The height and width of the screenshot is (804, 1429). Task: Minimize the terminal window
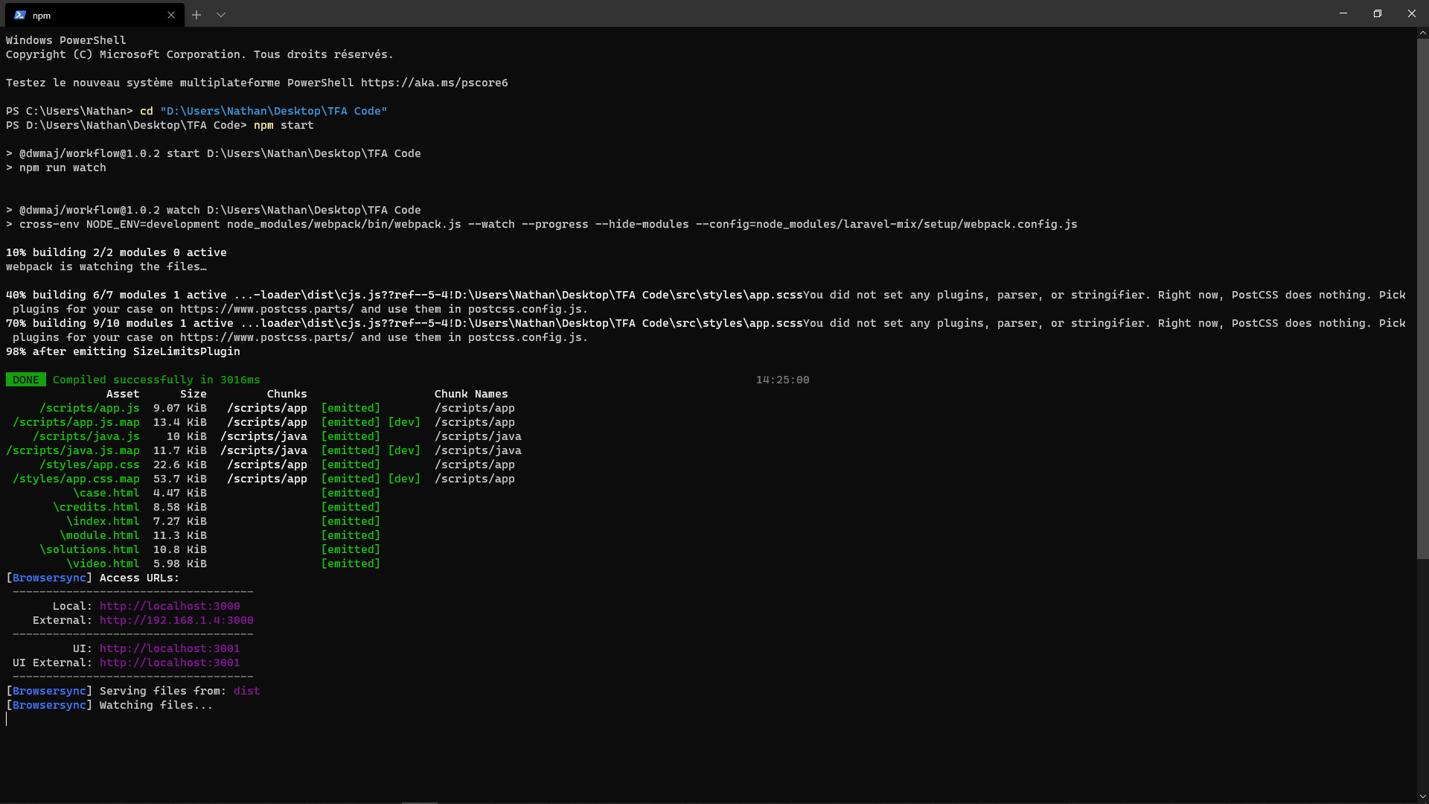pyautogui.click(x=1343, y=13)
